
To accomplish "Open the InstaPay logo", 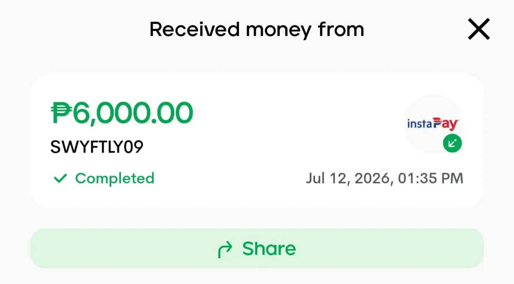I will (433, 124).
